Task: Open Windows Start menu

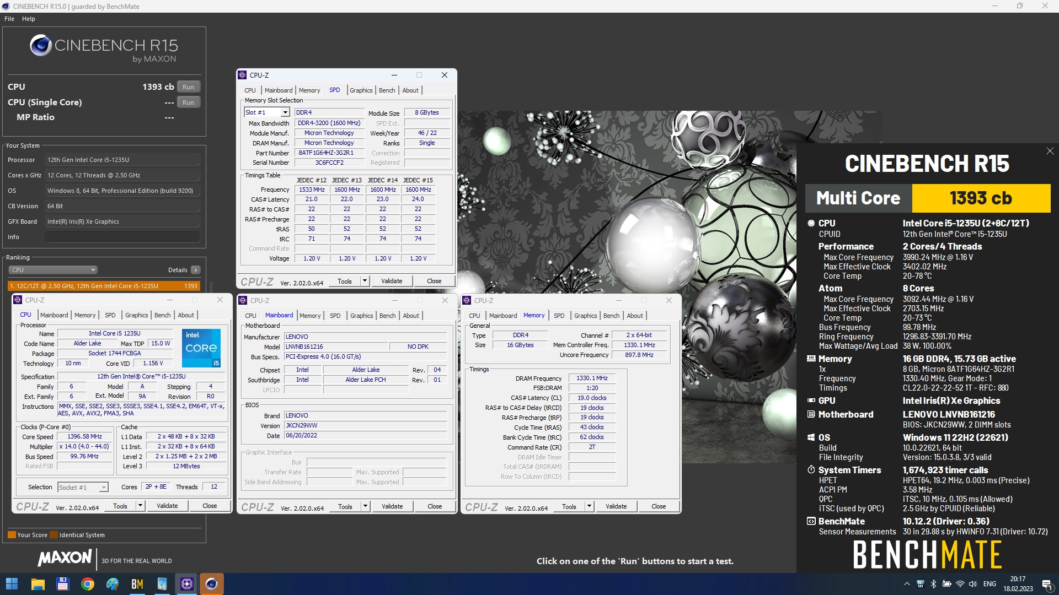Action: (12, 584)
